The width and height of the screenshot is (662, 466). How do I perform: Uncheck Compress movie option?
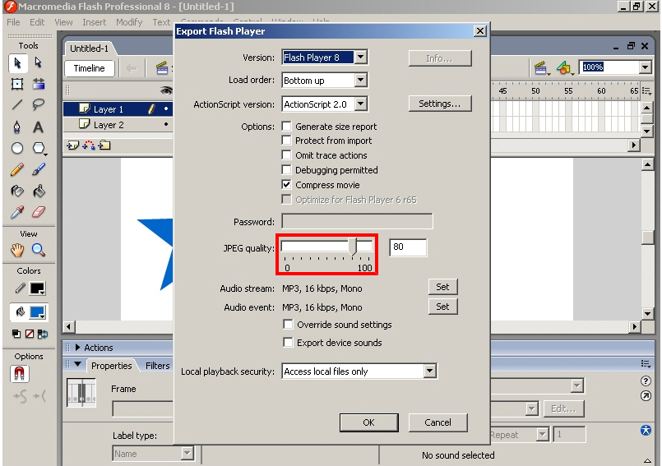pyautogui.click(x=287, y=184)
